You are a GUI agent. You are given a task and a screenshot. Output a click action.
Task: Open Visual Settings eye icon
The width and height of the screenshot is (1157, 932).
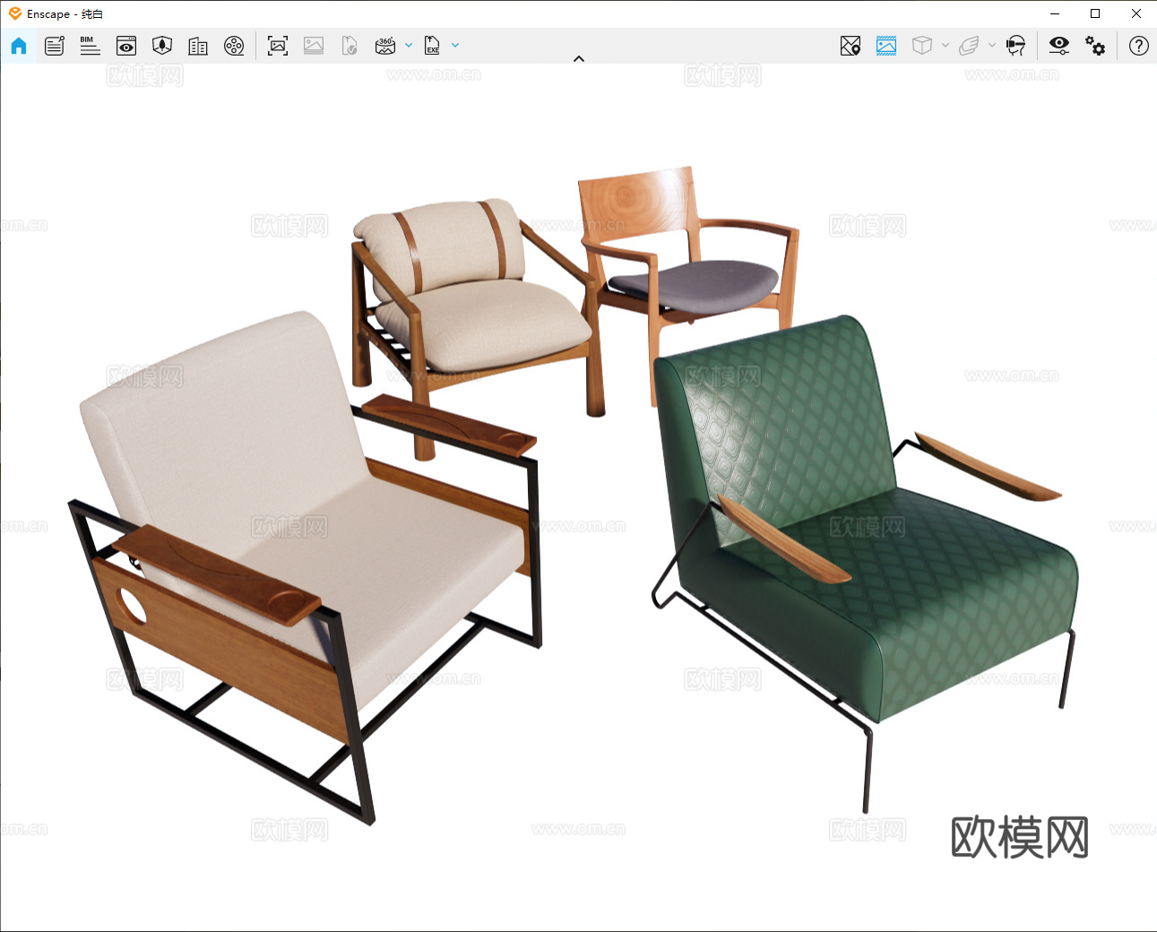[x=1059, y=46]
